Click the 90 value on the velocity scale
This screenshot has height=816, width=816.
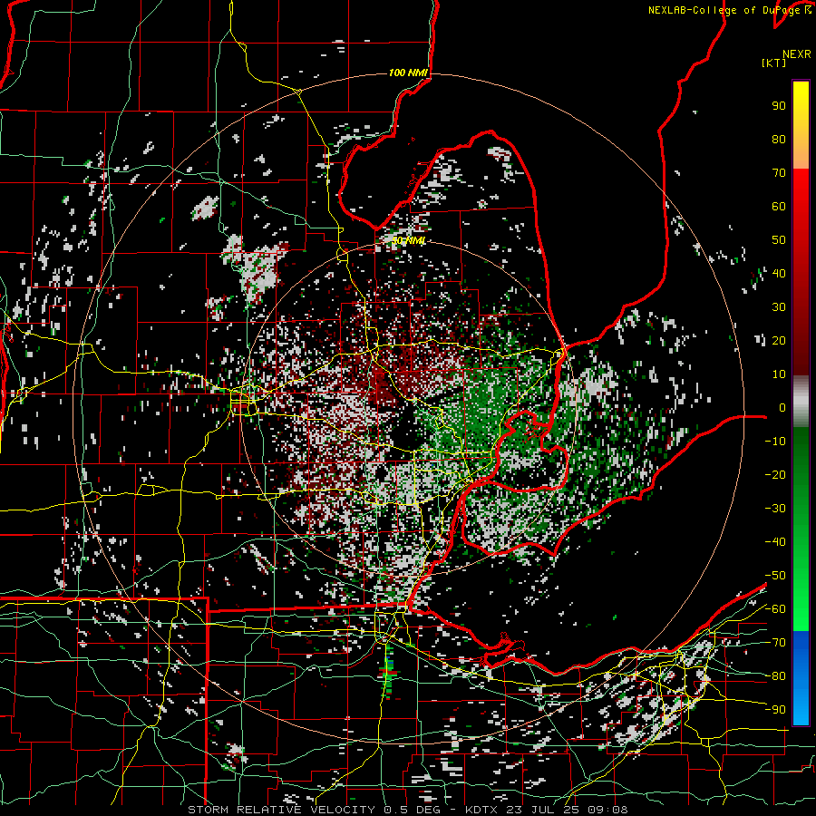coord(779,106)
